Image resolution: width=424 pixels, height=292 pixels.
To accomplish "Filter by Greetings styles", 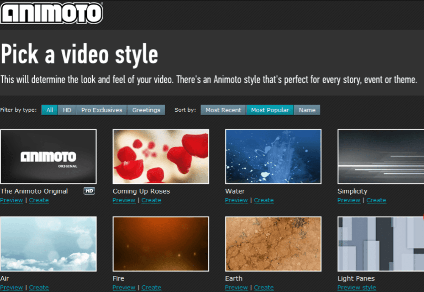I will (146, 110).
